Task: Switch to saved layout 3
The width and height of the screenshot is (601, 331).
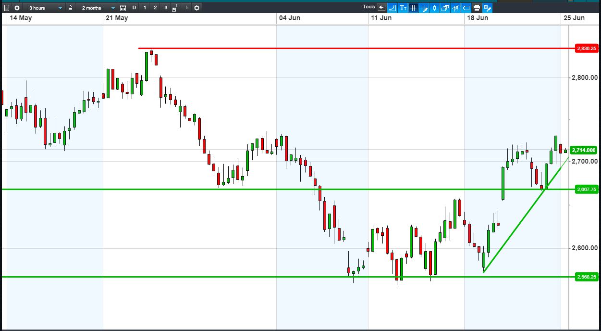Action: 166,8
